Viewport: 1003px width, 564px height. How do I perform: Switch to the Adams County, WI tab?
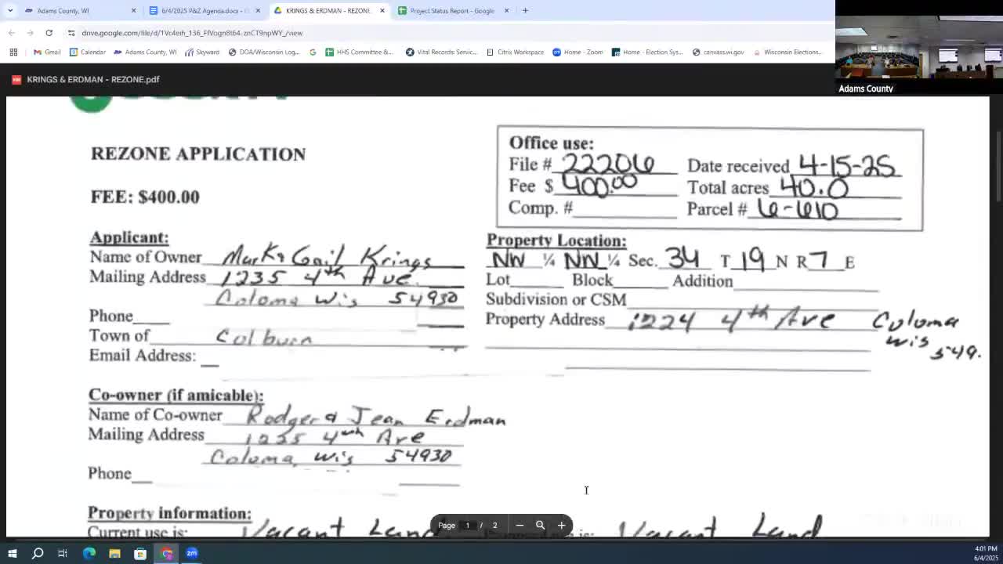click(78, 10)
